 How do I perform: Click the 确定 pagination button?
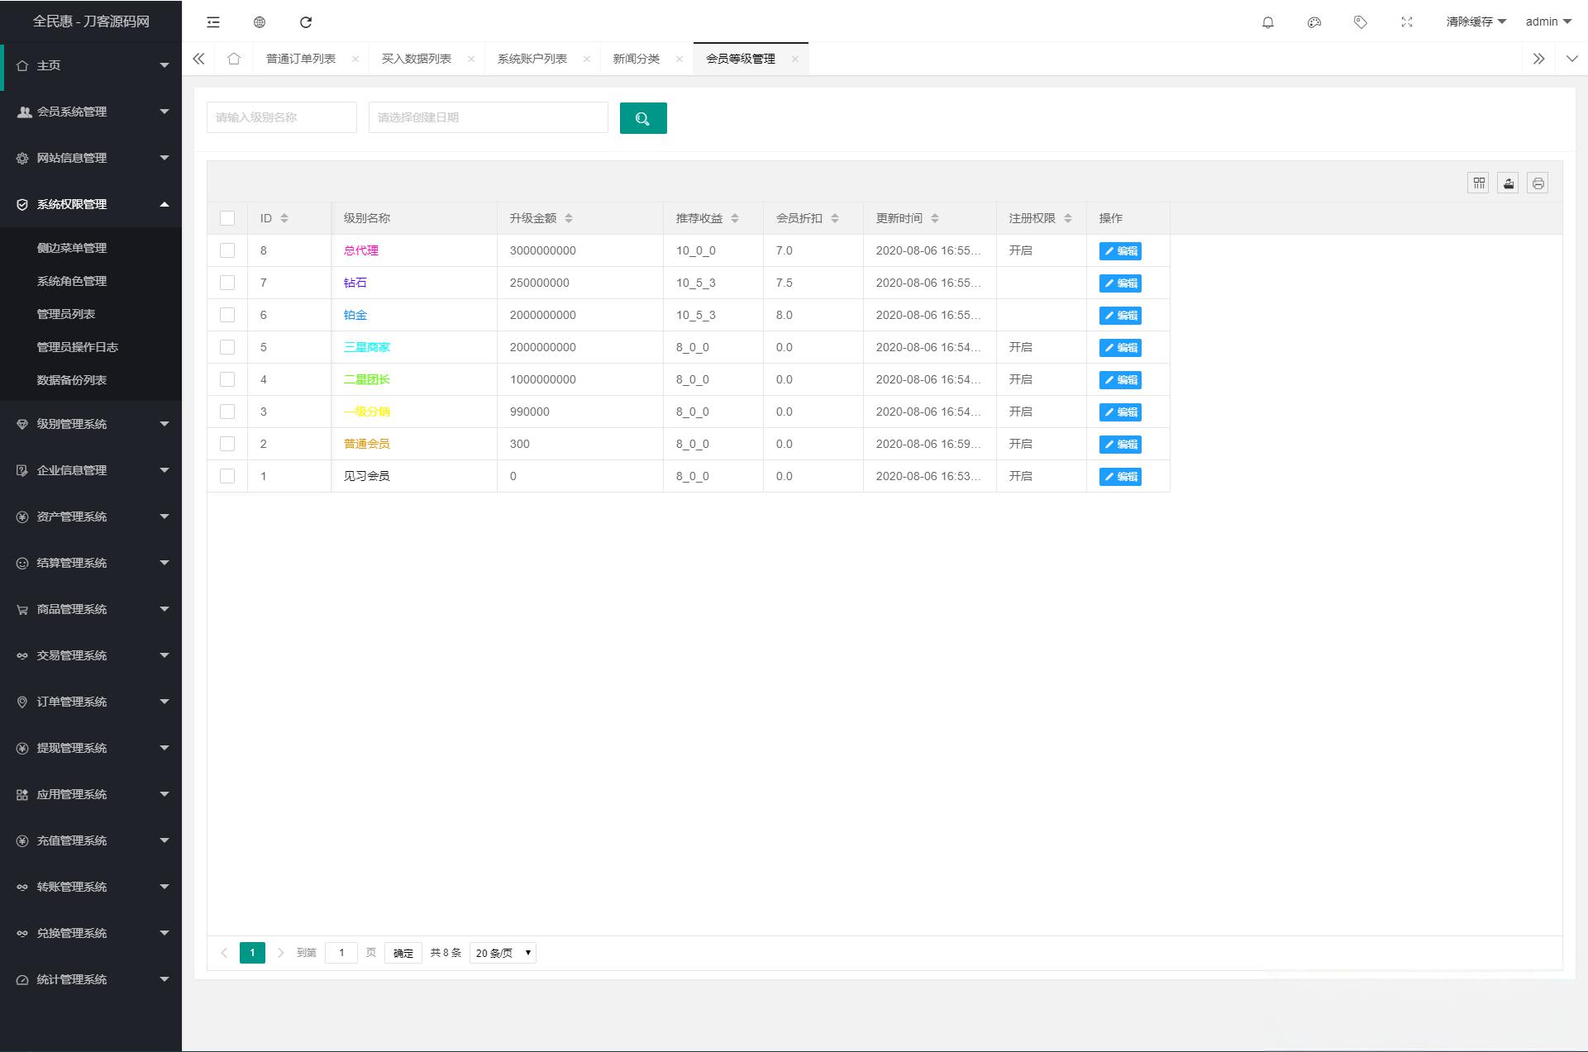pos(403,953)
